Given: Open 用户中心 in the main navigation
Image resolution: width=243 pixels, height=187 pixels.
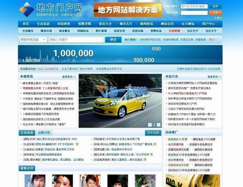Looking at the screenshot, I should click(208, 24).
